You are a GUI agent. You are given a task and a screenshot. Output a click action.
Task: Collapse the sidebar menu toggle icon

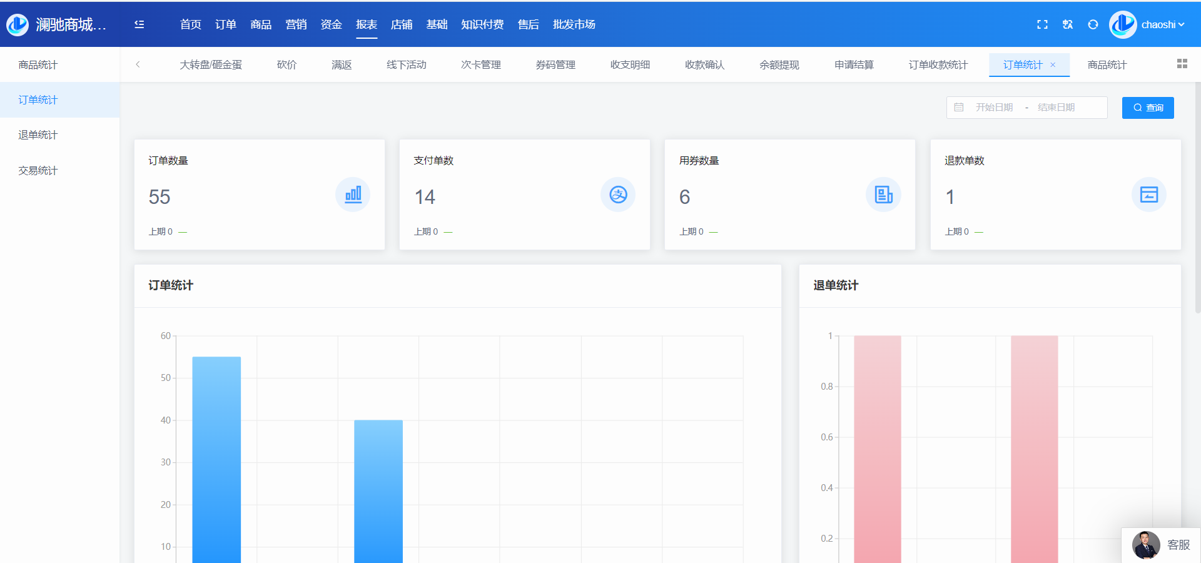[x=139, y=24]
